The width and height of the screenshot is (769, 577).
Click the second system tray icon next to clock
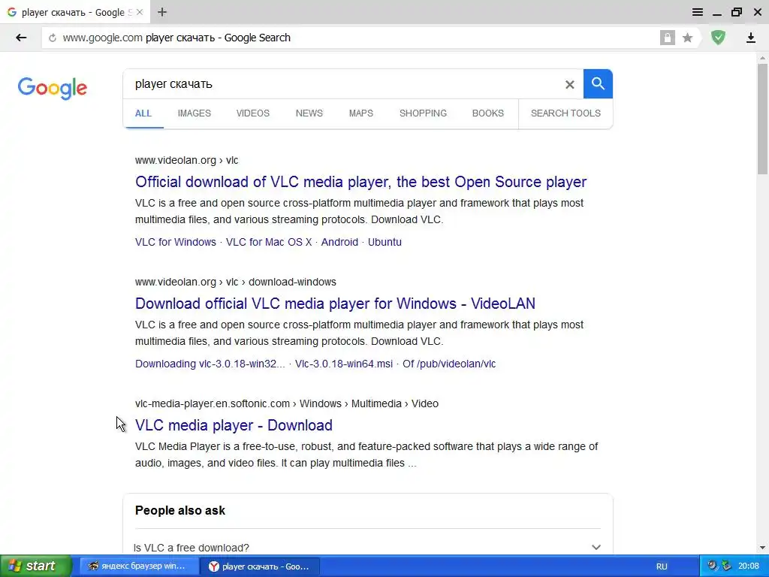click(x=726, y=566)
